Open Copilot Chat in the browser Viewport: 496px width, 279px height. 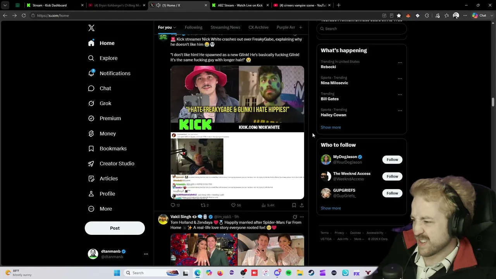pos(479,15)
